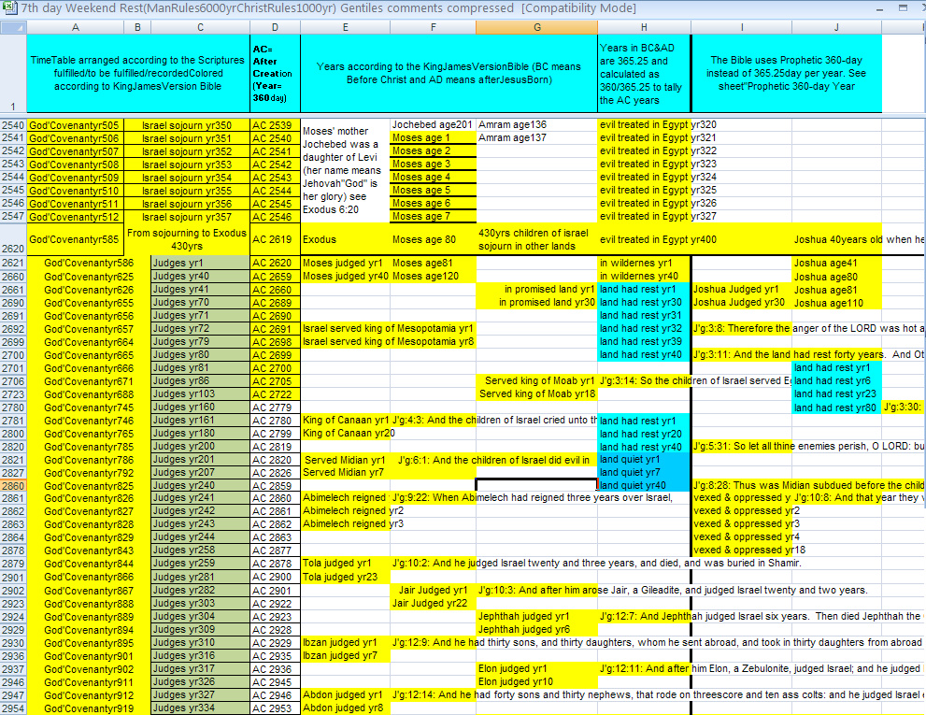Select the highlighted row header 2860

click(x=13, y=486)
